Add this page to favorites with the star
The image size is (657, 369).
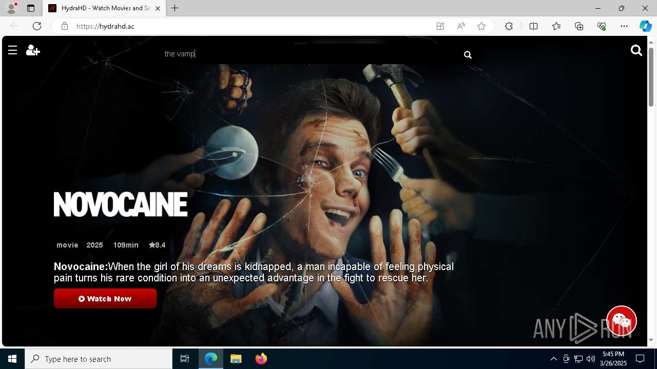click(481, 26)
